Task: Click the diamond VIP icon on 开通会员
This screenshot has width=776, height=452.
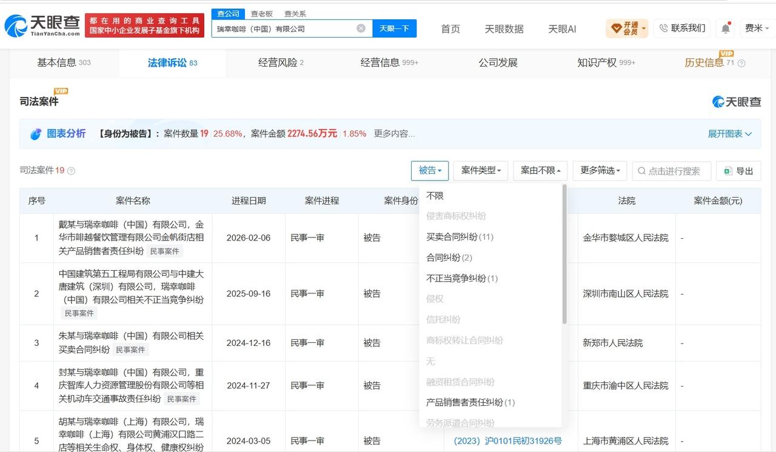Action: coord(617,28)
